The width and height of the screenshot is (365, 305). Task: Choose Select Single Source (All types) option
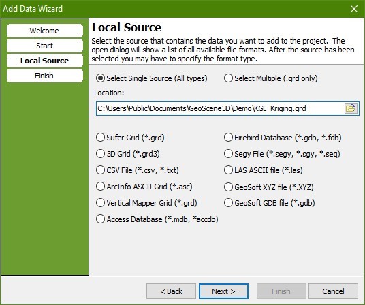(x=152, y=78)
